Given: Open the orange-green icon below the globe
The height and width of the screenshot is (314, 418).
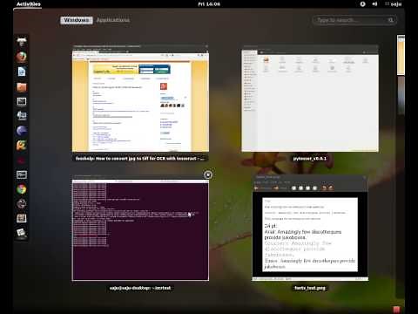Looking at the screenshot, I should tap(22, 145).
